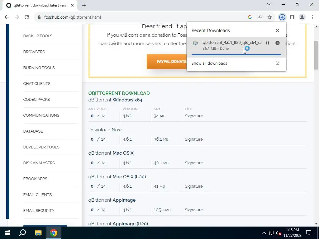Open Windows taskbar search

coord(22,233)
